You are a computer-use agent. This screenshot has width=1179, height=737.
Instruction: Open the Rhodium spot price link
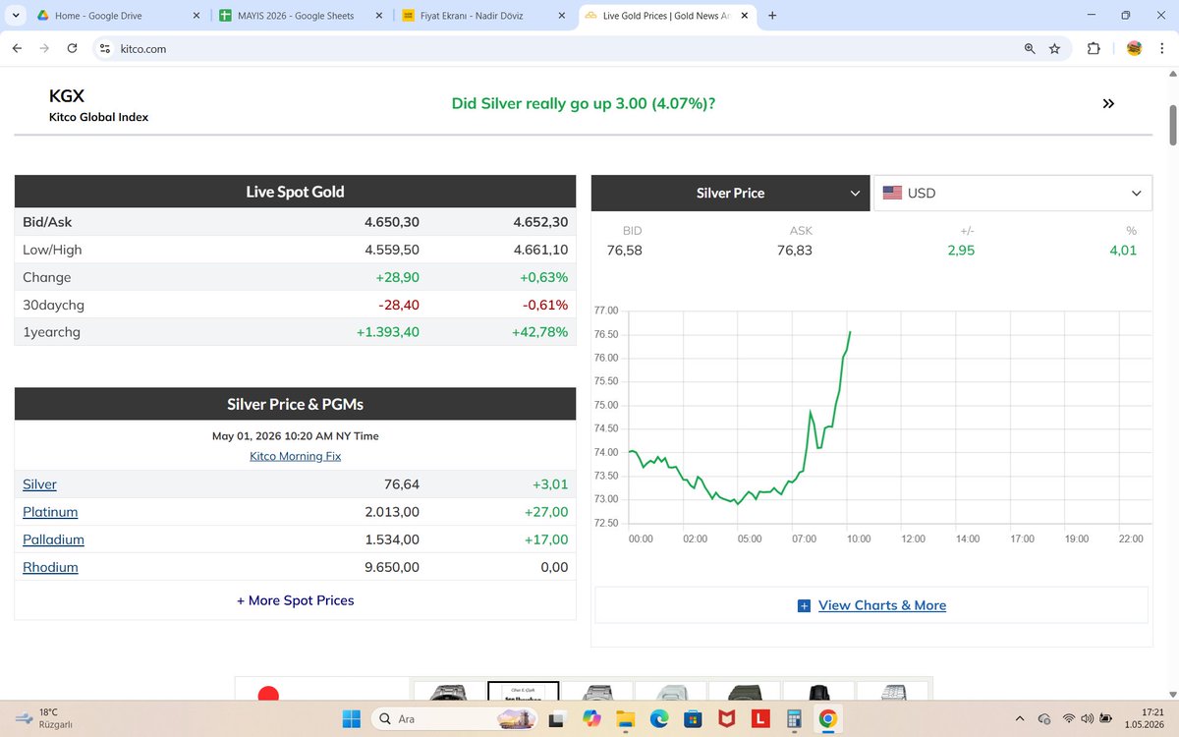pos(50,567)
